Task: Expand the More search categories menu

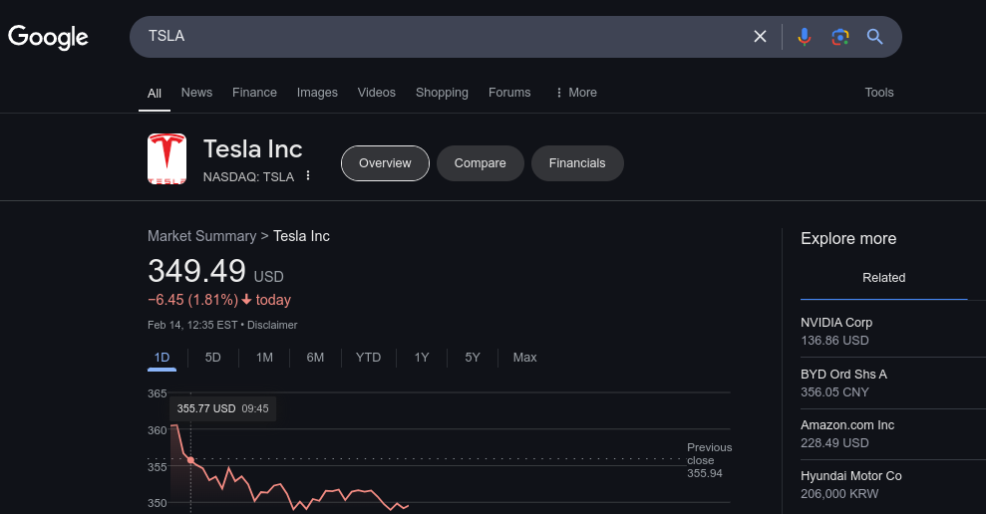Action: coord(576,93)
